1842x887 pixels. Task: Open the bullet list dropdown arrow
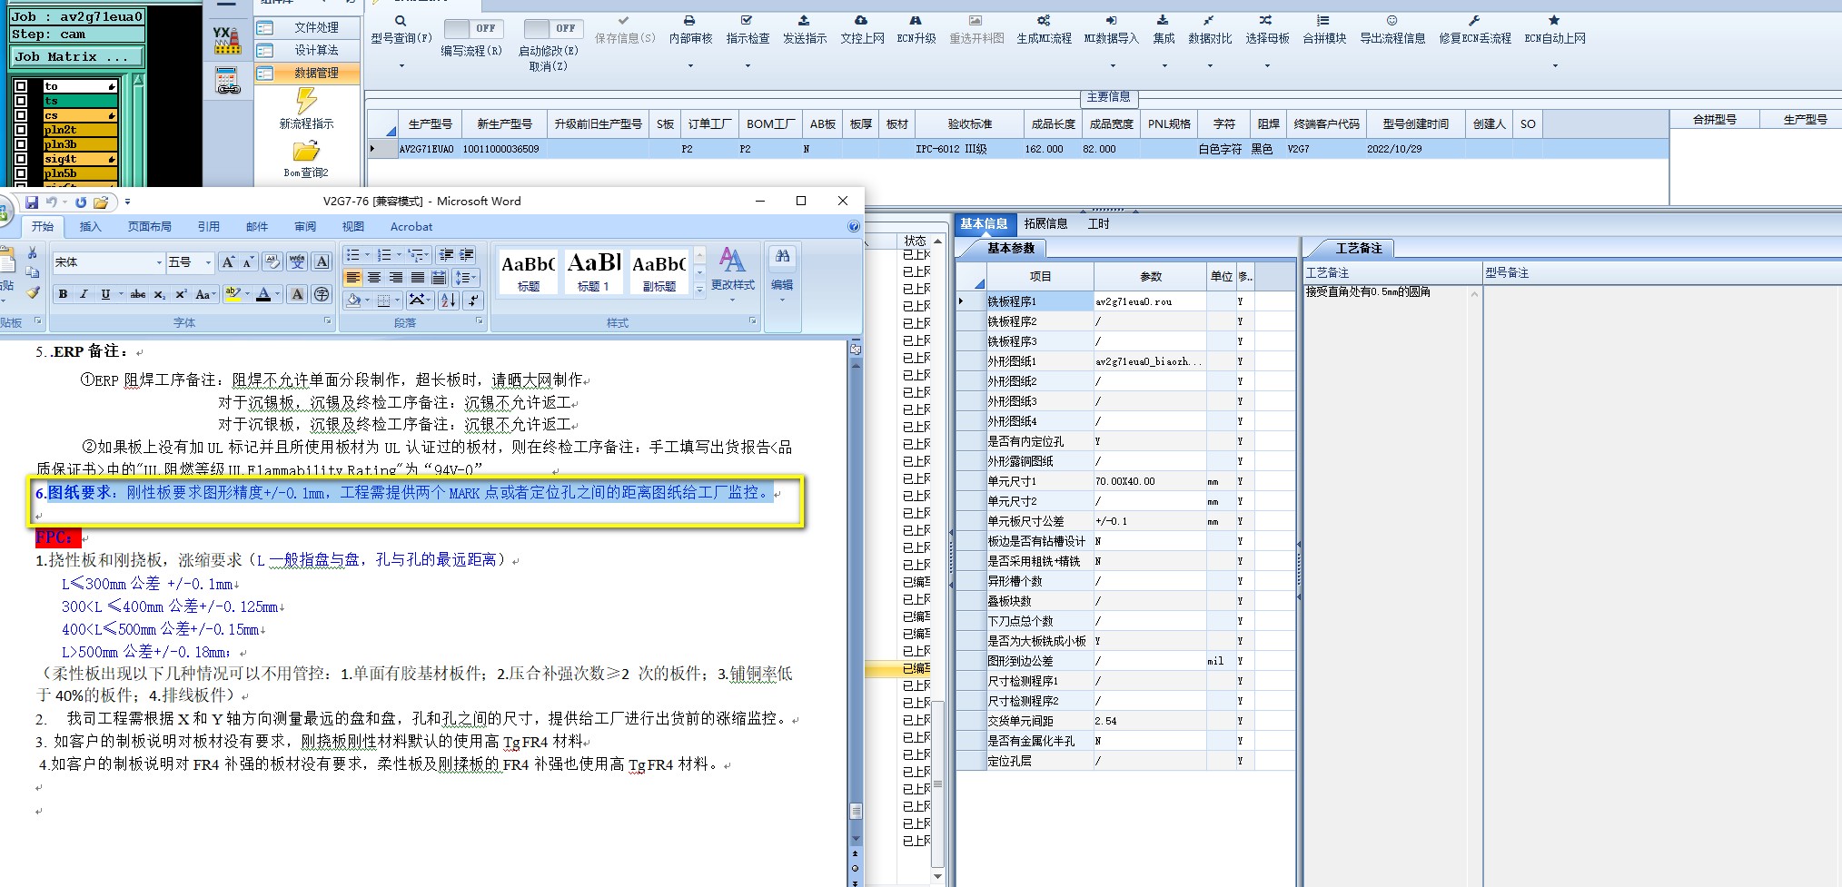(x=366, y=255)
